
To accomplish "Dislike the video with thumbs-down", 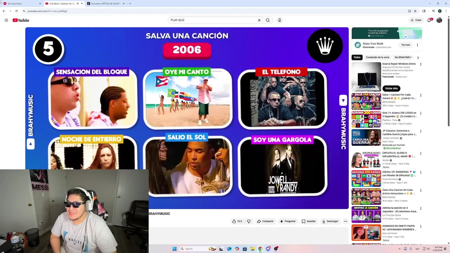I will pyautogui.click(x=249, y=221).
